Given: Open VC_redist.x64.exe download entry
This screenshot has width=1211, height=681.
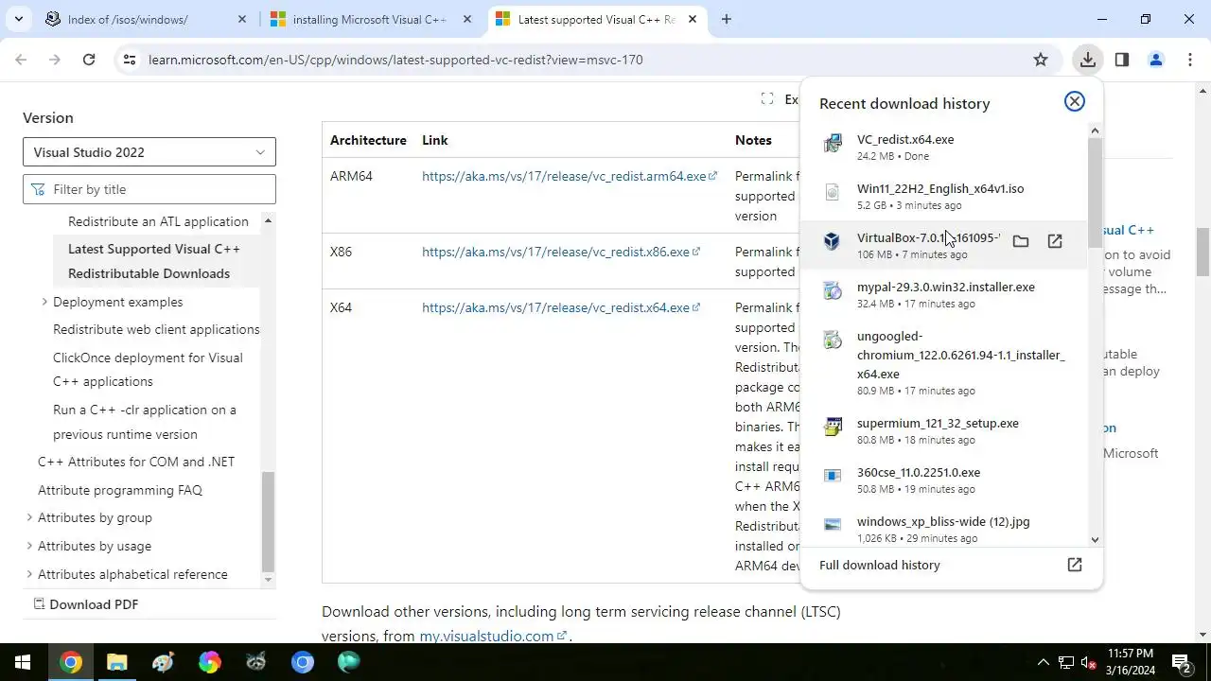Looking at the screenshot, I should (x=946, y=147).
